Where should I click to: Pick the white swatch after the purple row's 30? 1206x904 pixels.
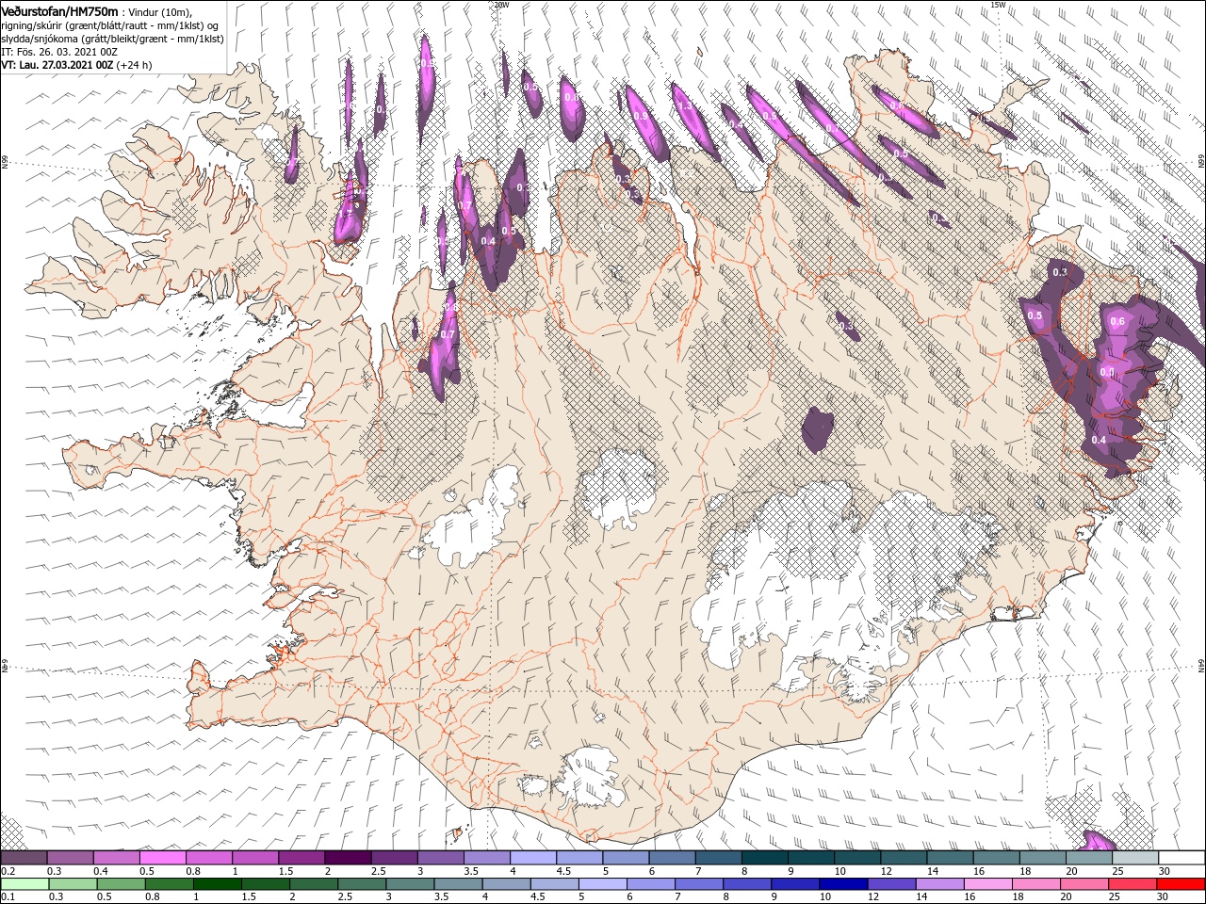[x=1182, y=858]
